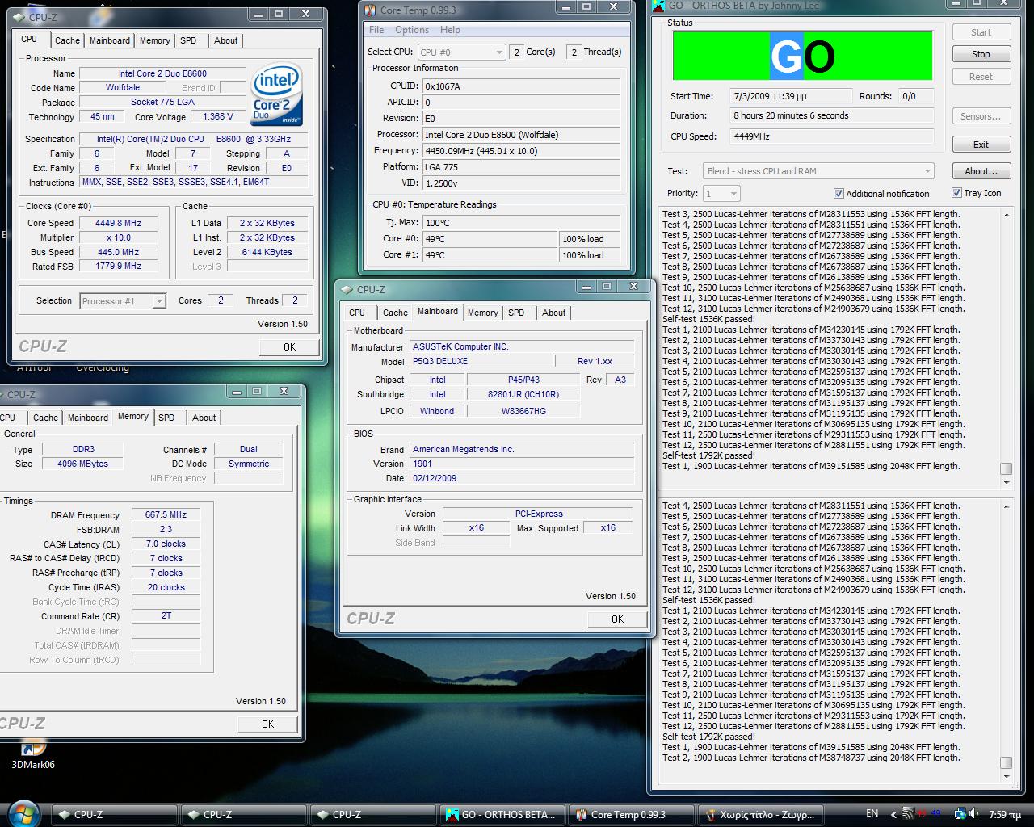Open the Select CPU dropdown in Core Temp
The height and width of the screenshot is (827, 1034).
[461, 52]
